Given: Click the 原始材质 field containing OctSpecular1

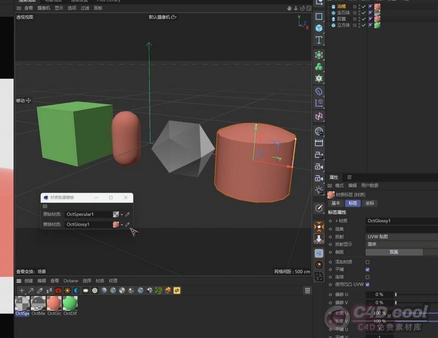Looking at the screenshot, I should [88, 214].
